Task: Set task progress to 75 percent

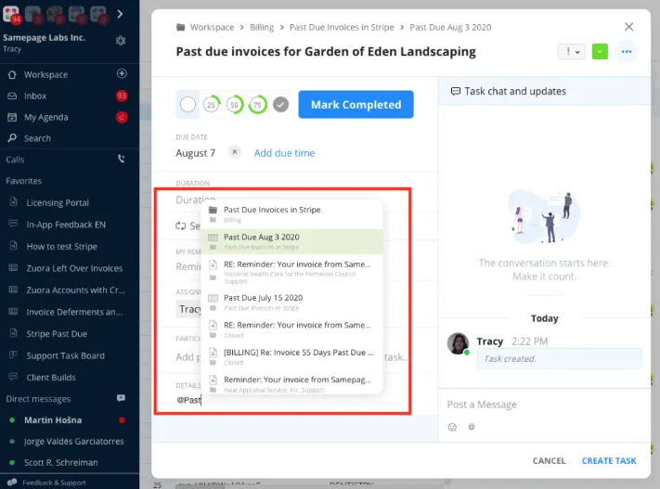Action: (258, 104)
